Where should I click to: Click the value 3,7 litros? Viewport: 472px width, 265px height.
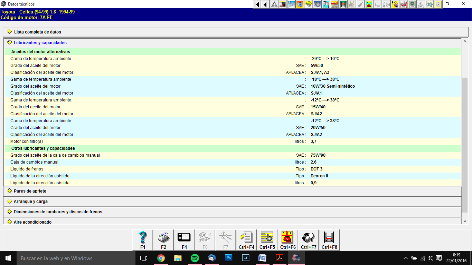coord(313,141)
